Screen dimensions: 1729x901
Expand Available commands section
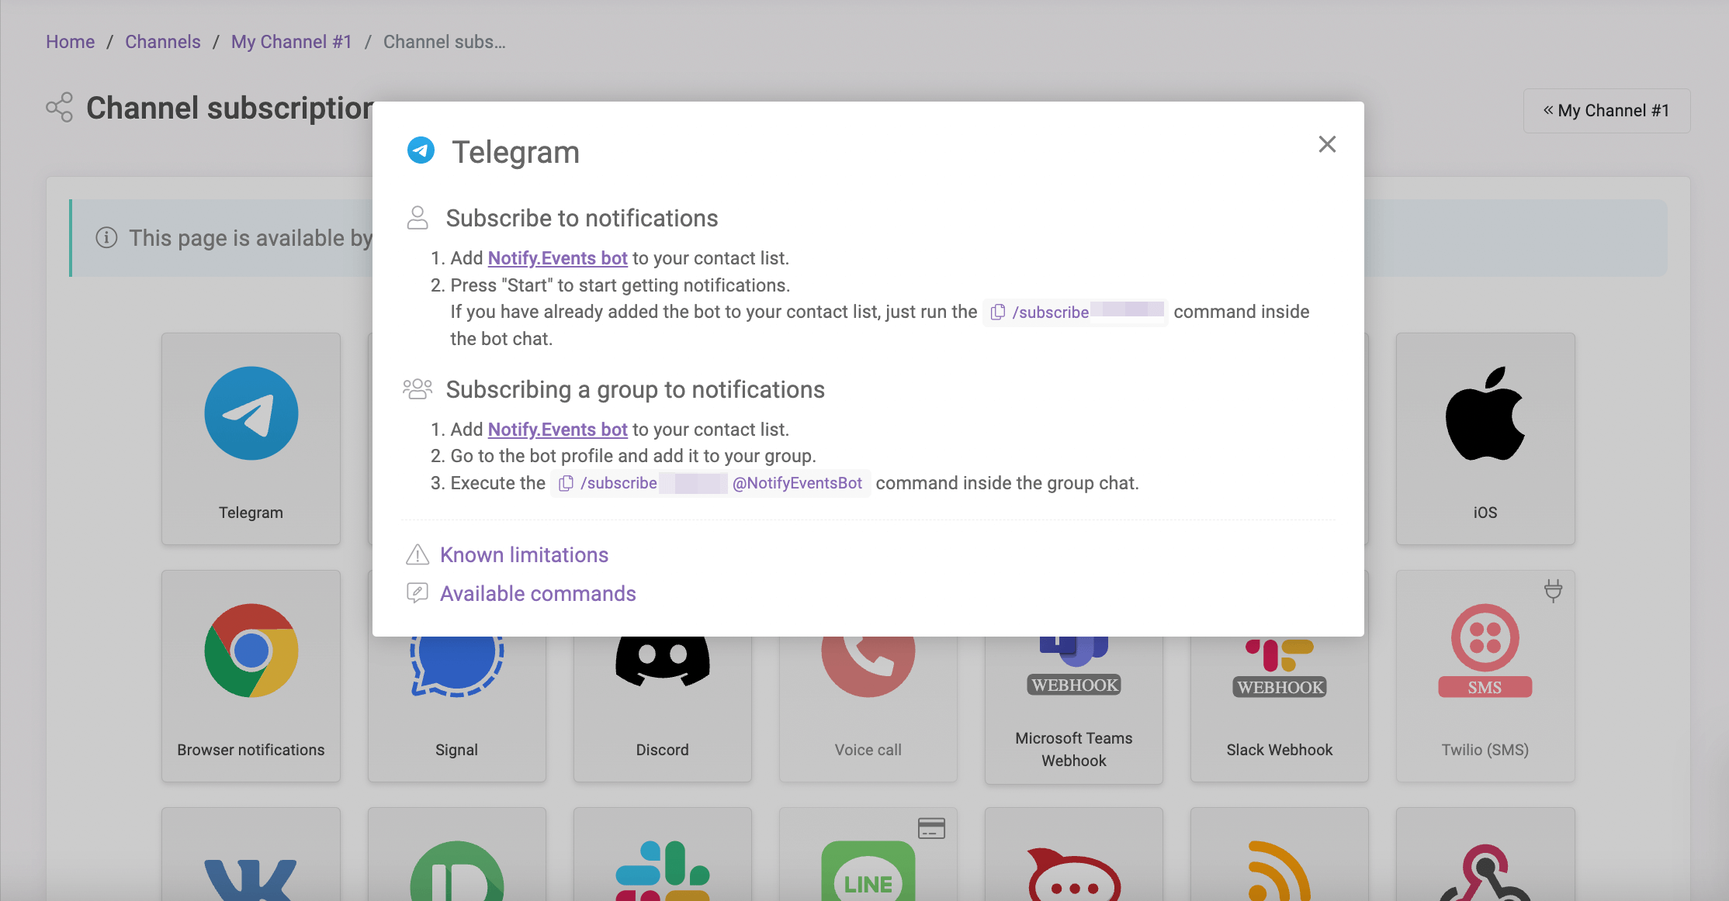click(538, 594)
